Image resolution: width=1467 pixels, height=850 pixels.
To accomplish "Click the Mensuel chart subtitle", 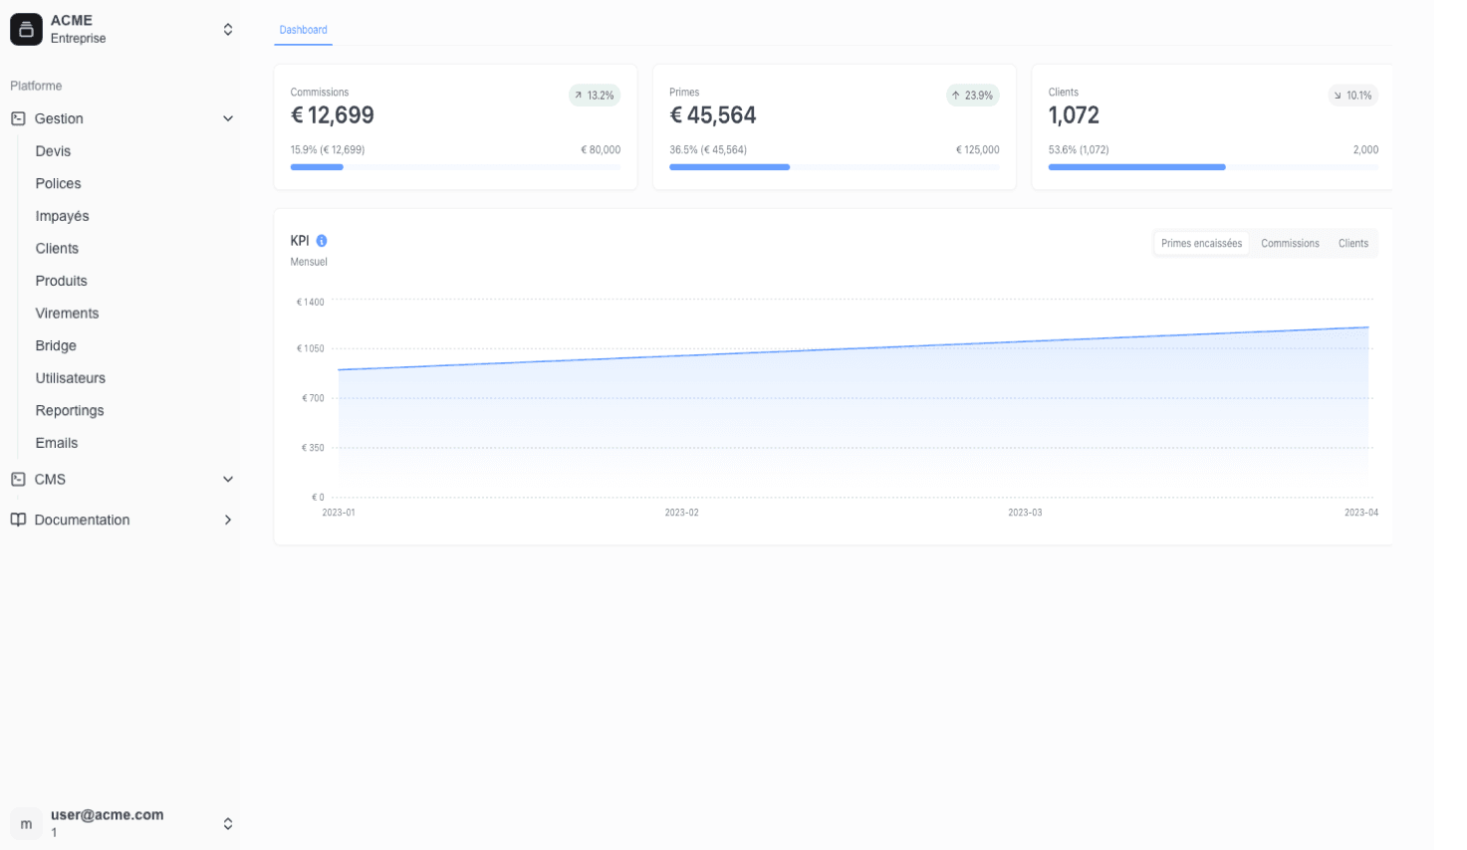I will tap(309, 262).
